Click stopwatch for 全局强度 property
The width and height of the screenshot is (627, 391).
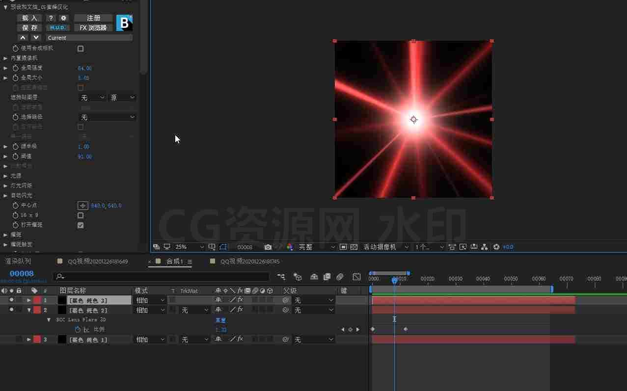click(x=15, y=68)
